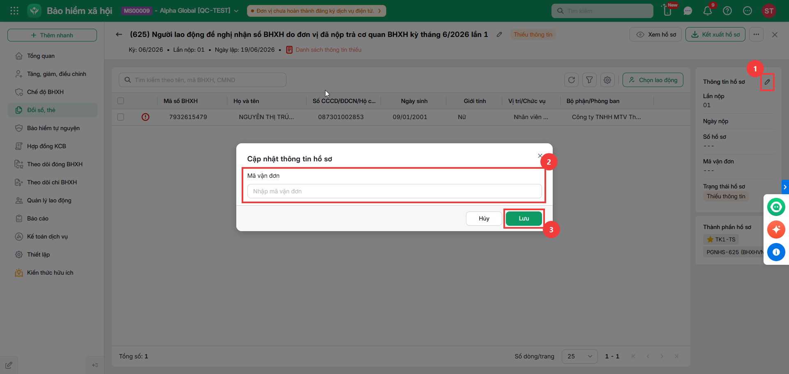Open the help question mark icon
This screenshot has width=789, height=374.
click(727, 11)
